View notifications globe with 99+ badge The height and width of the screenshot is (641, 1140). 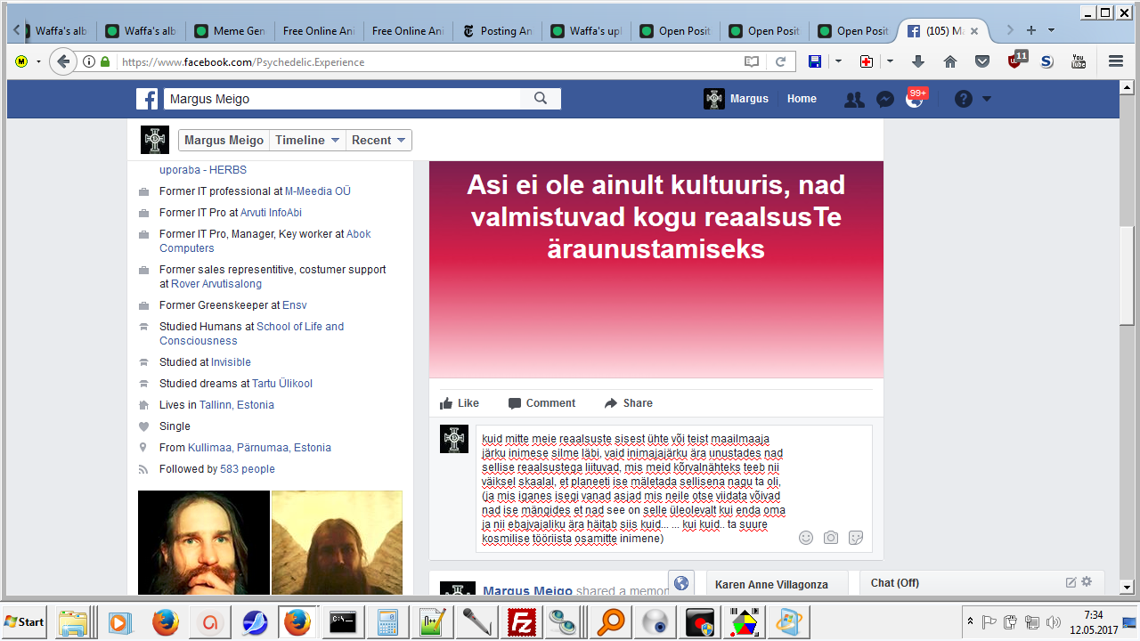[x=916, y=98]
